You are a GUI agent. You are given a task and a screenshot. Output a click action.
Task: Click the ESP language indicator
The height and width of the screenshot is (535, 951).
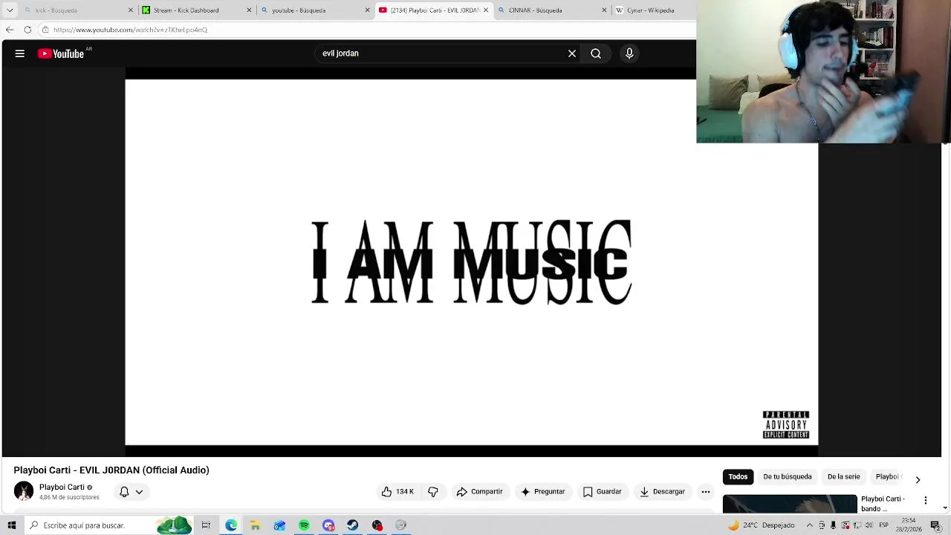pos(883,525)
